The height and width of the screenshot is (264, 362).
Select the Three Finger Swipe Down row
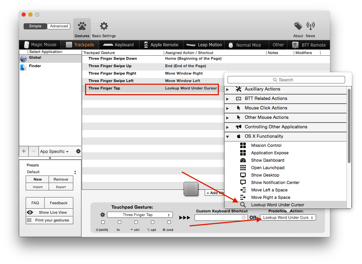206,59
